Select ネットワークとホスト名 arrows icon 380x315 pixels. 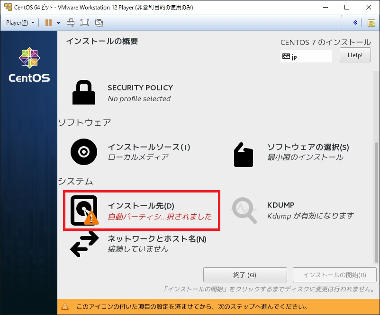click(x=83, y=244)
